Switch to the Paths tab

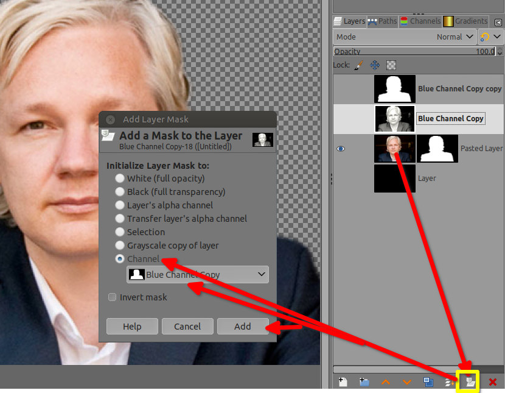point(383,21)
